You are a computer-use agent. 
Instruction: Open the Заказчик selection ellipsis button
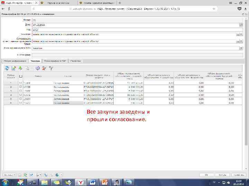[x=238, y=34]
